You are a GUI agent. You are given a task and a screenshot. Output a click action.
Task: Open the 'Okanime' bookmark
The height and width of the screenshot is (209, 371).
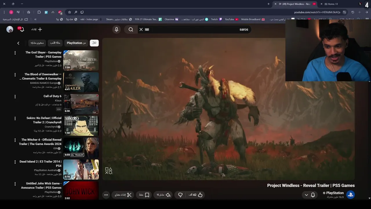coord(171,19)
